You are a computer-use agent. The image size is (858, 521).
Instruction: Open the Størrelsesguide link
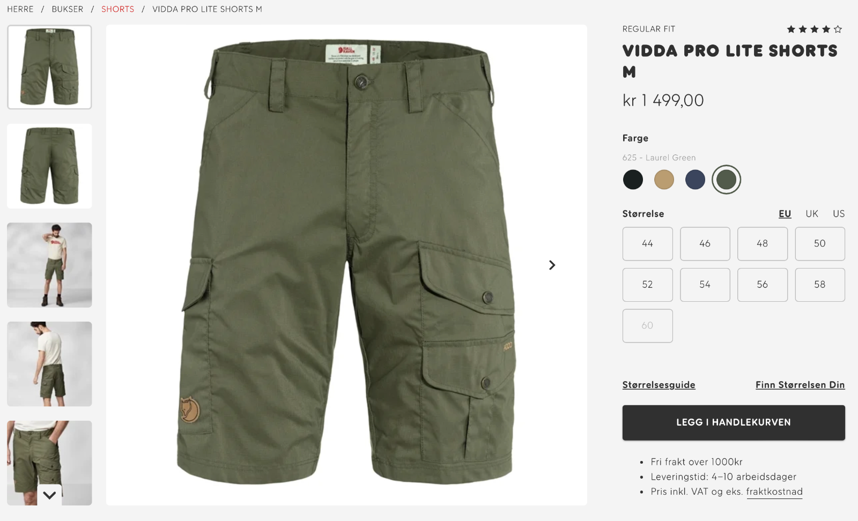tap(659, 385)
